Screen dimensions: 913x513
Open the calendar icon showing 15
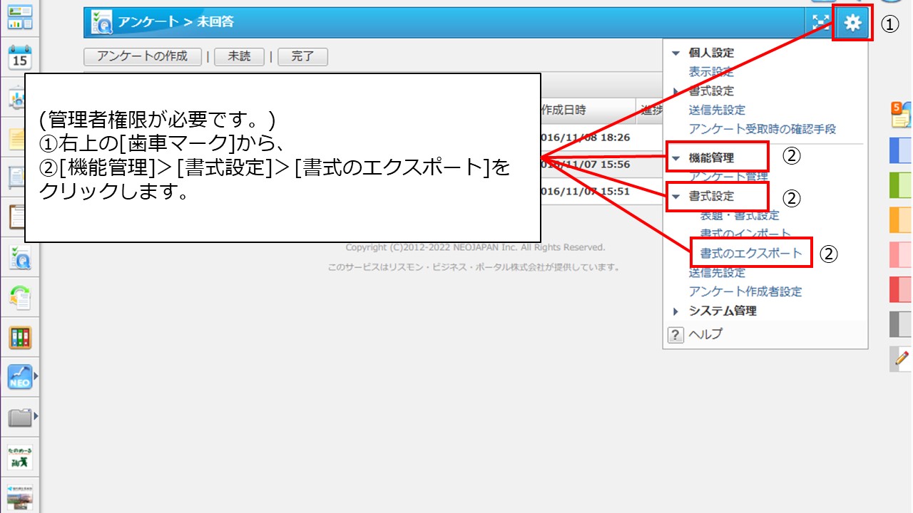[x=20, y=57]
